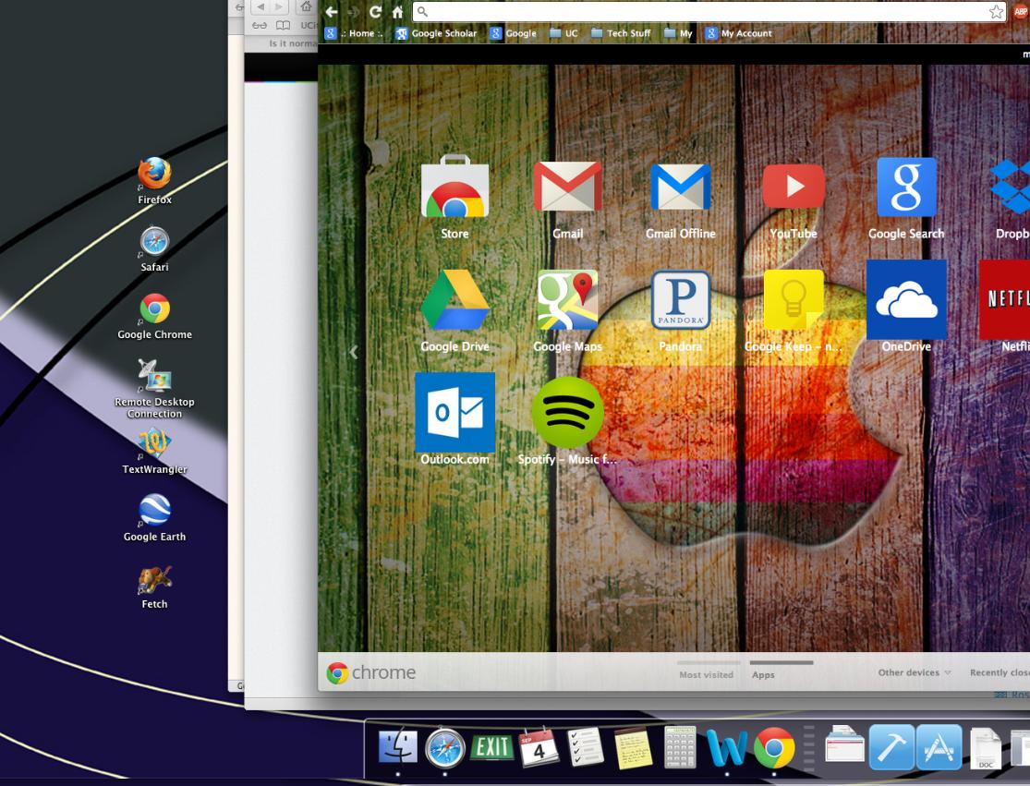Open Calculator from the Dock
The width and height of the screenshot is (1030, 786).
pyautogui.click(x=680, y=747)
